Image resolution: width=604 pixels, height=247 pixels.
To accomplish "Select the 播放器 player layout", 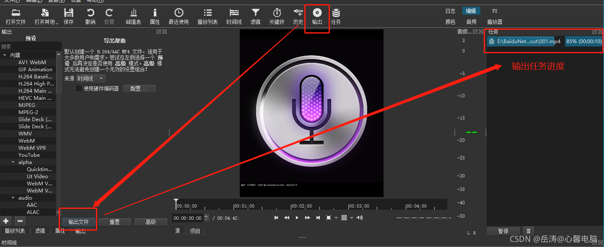I will [x=495, y=22].
